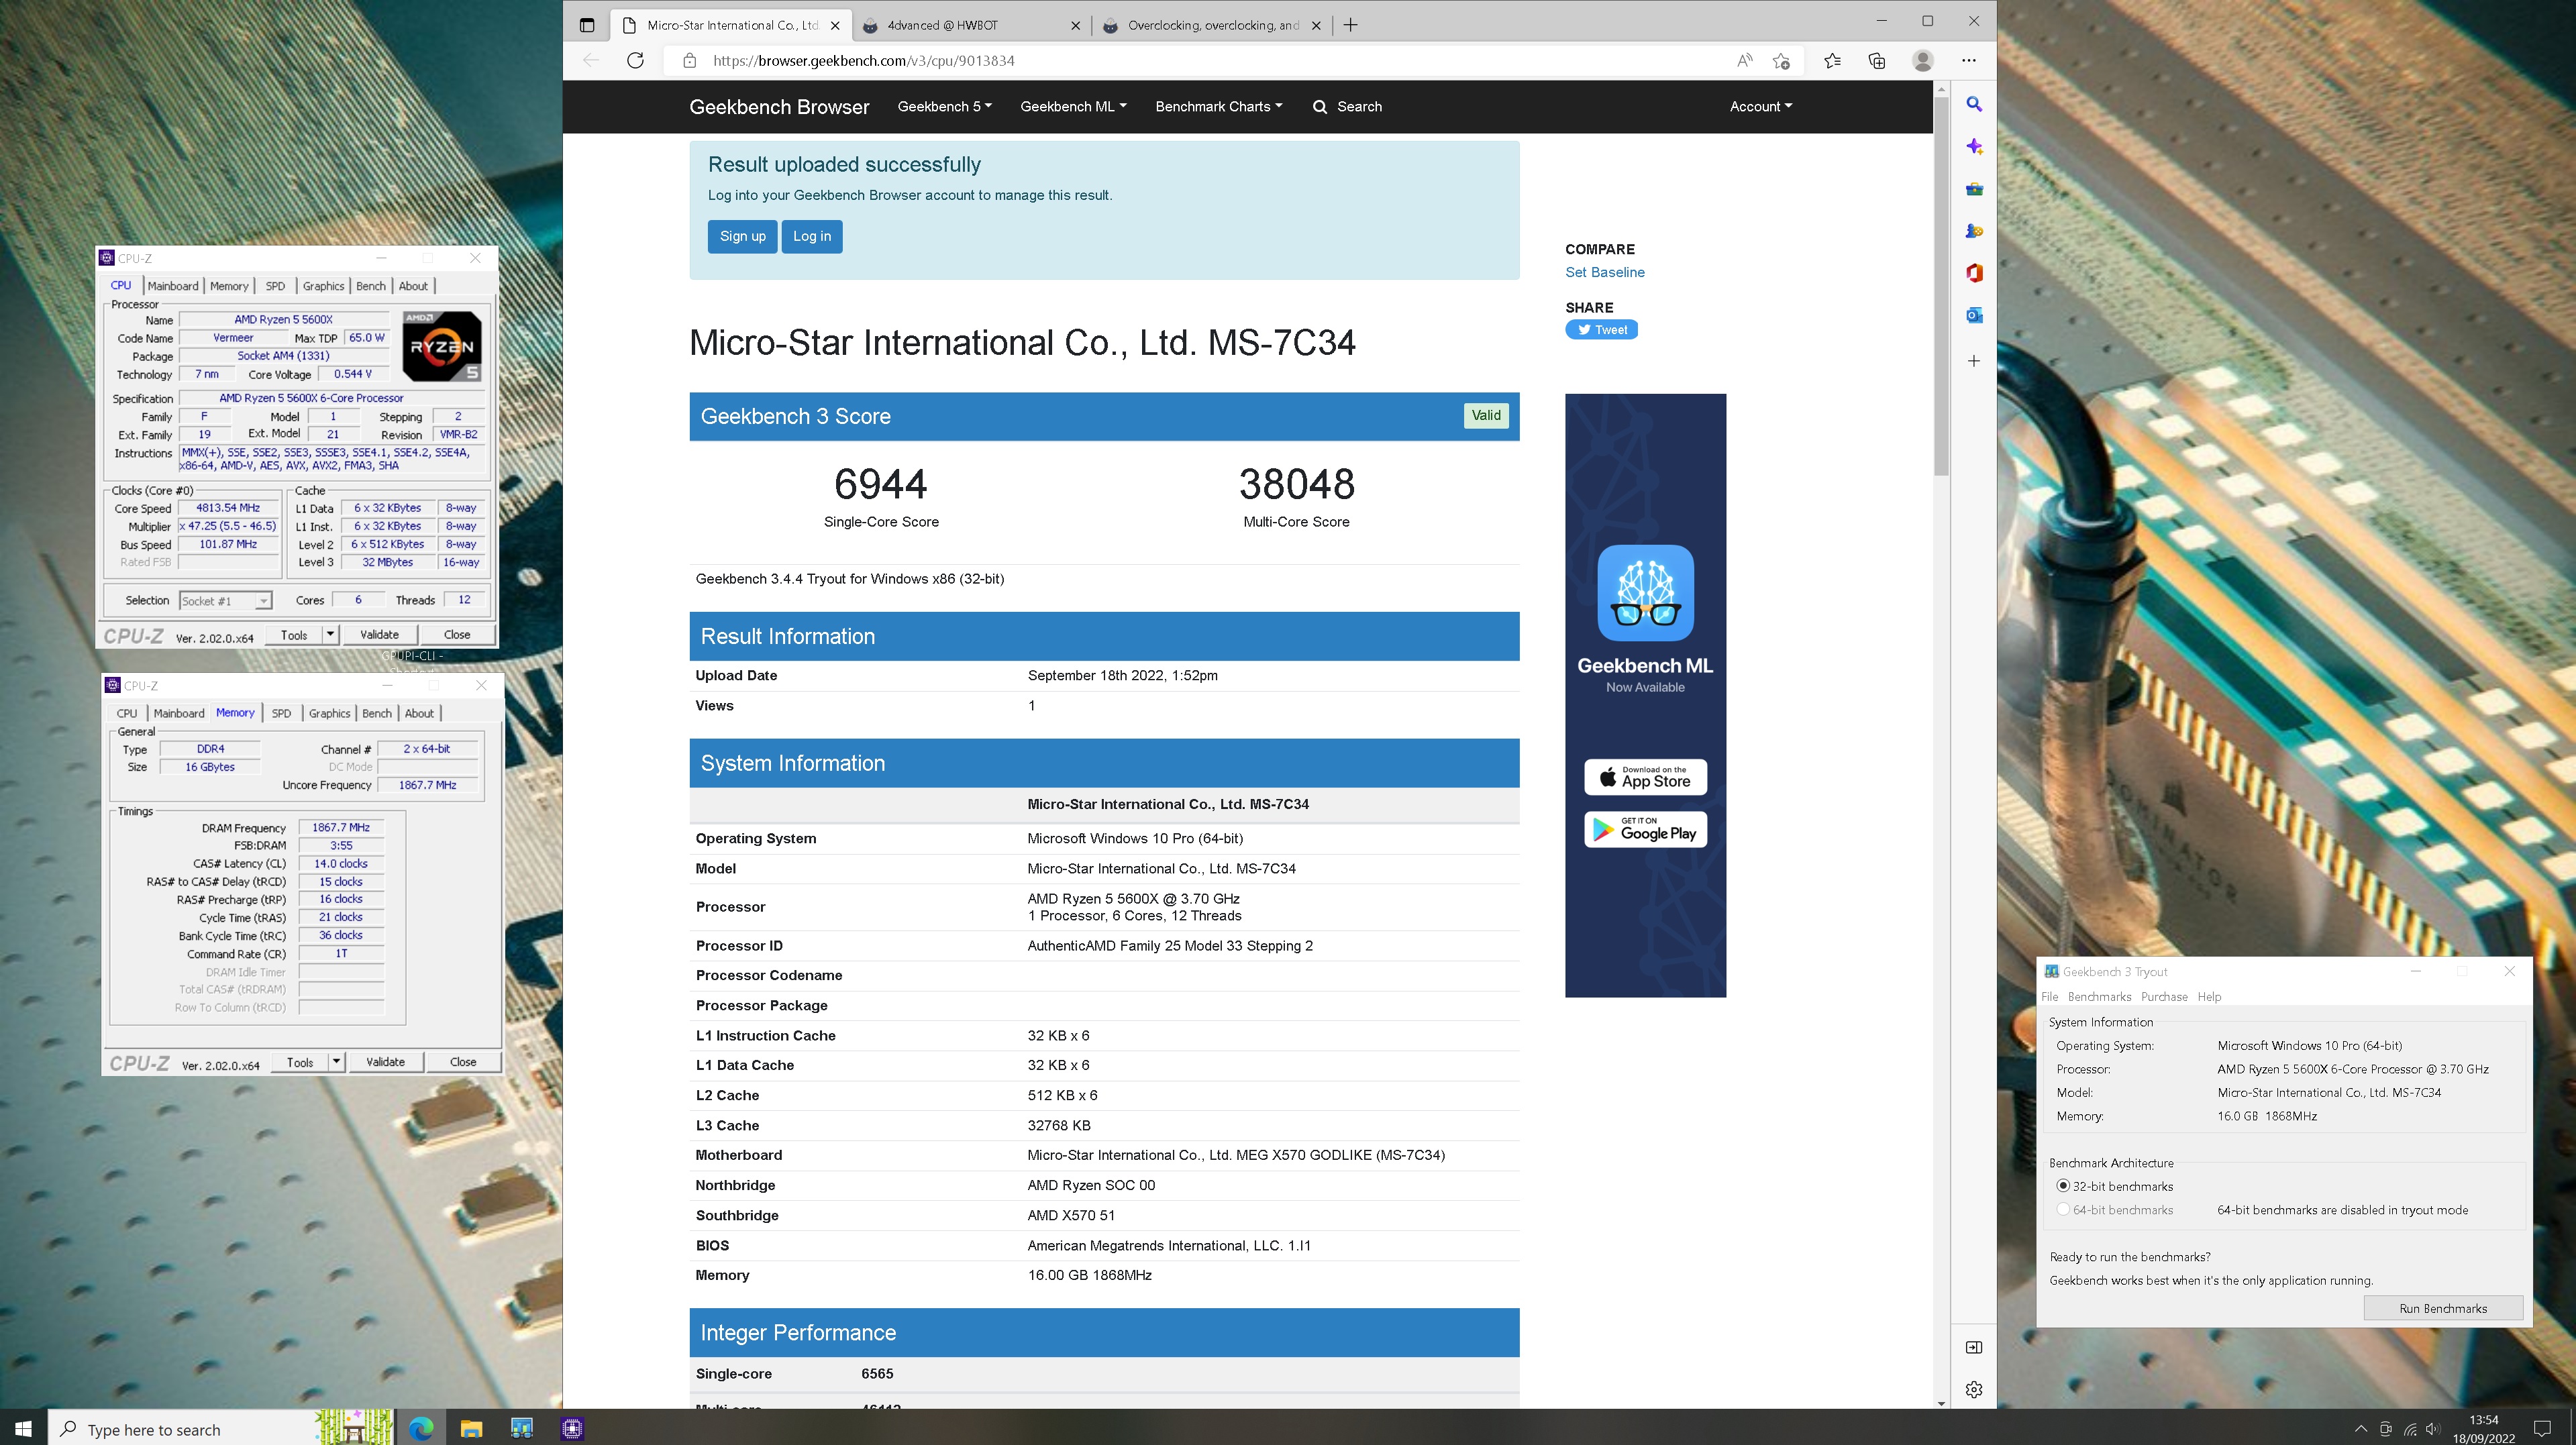Click the plus icon to customize sidebar

point(1974,361)
